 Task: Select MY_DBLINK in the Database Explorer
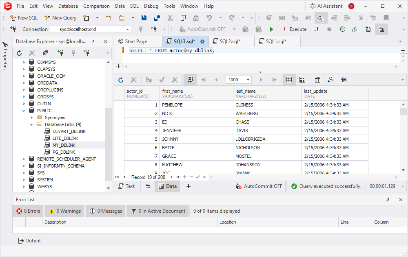pos(64,145)
